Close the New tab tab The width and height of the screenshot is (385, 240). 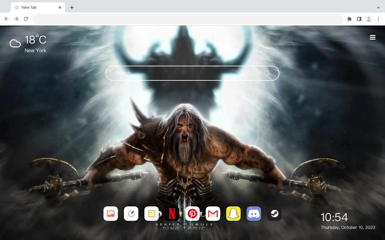[60, 7]
